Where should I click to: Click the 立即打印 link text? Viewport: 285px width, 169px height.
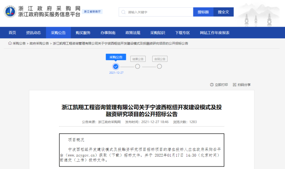[x=221, y=85]
